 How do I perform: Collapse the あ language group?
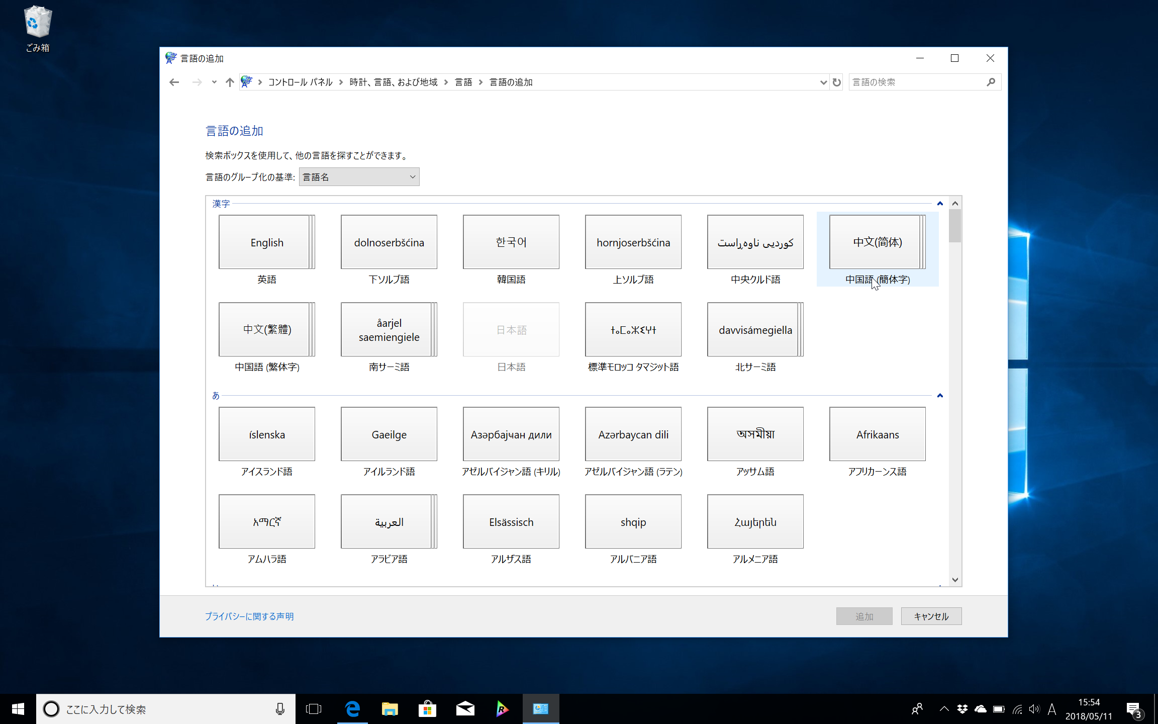pos(939,396)
